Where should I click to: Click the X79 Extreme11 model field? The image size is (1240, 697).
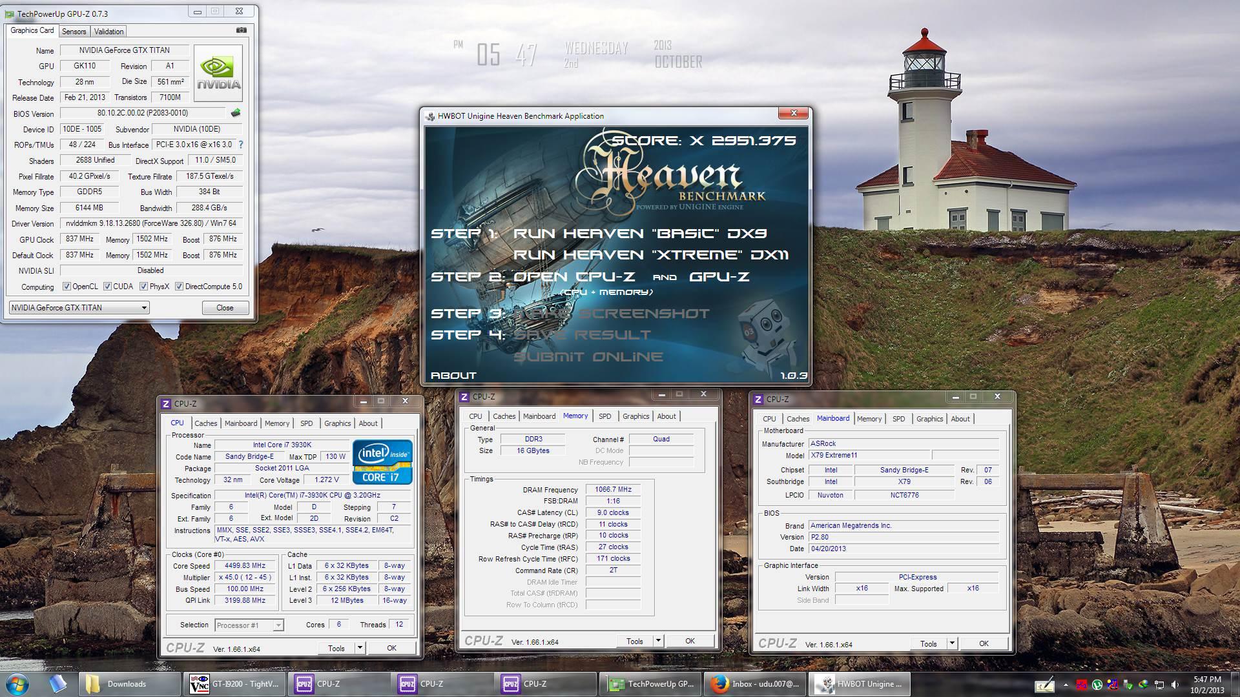869,456
